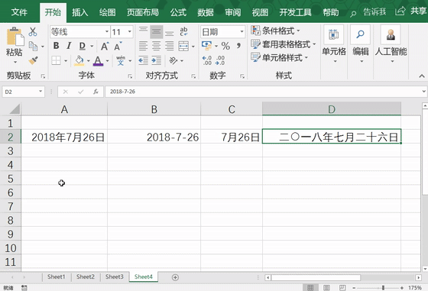
Task: Switch to the 插入 ribbon tab
Action: pos(80,12)
